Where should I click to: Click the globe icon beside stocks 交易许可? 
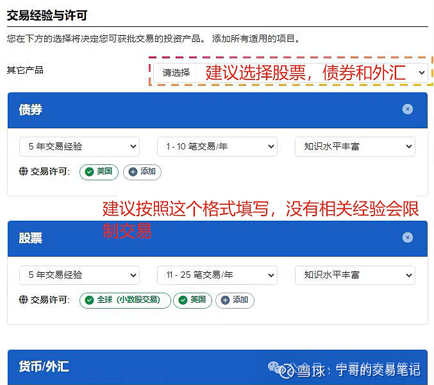tap(23, 300)
